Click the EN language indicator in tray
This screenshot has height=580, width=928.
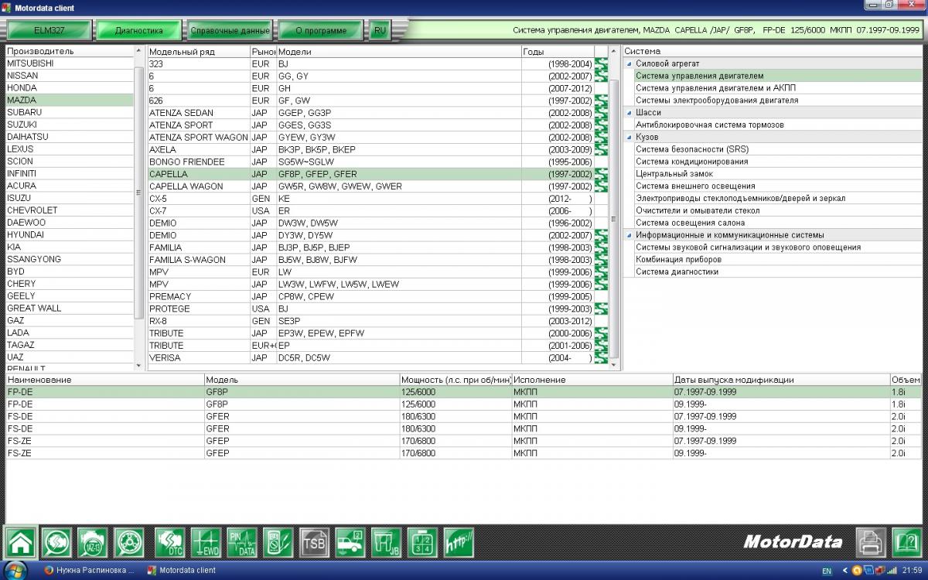click(827, 571)
